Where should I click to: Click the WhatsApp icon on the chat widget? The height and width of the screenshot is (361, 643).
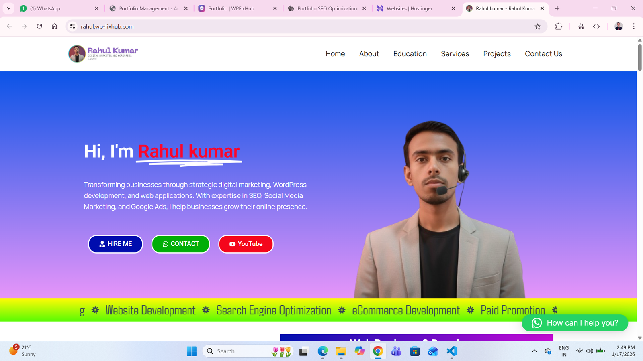point(536,323)
